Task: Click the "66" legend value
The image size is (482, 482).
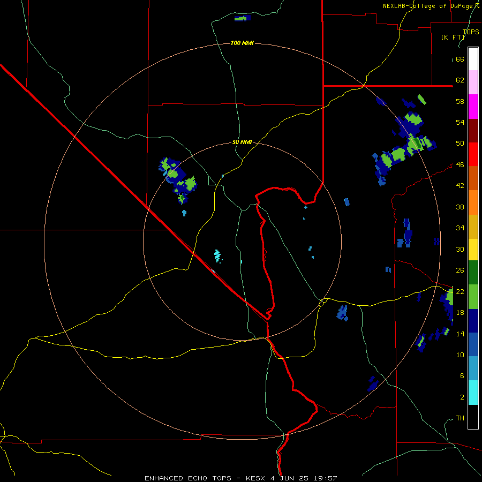Action: [x=460, y=59]
